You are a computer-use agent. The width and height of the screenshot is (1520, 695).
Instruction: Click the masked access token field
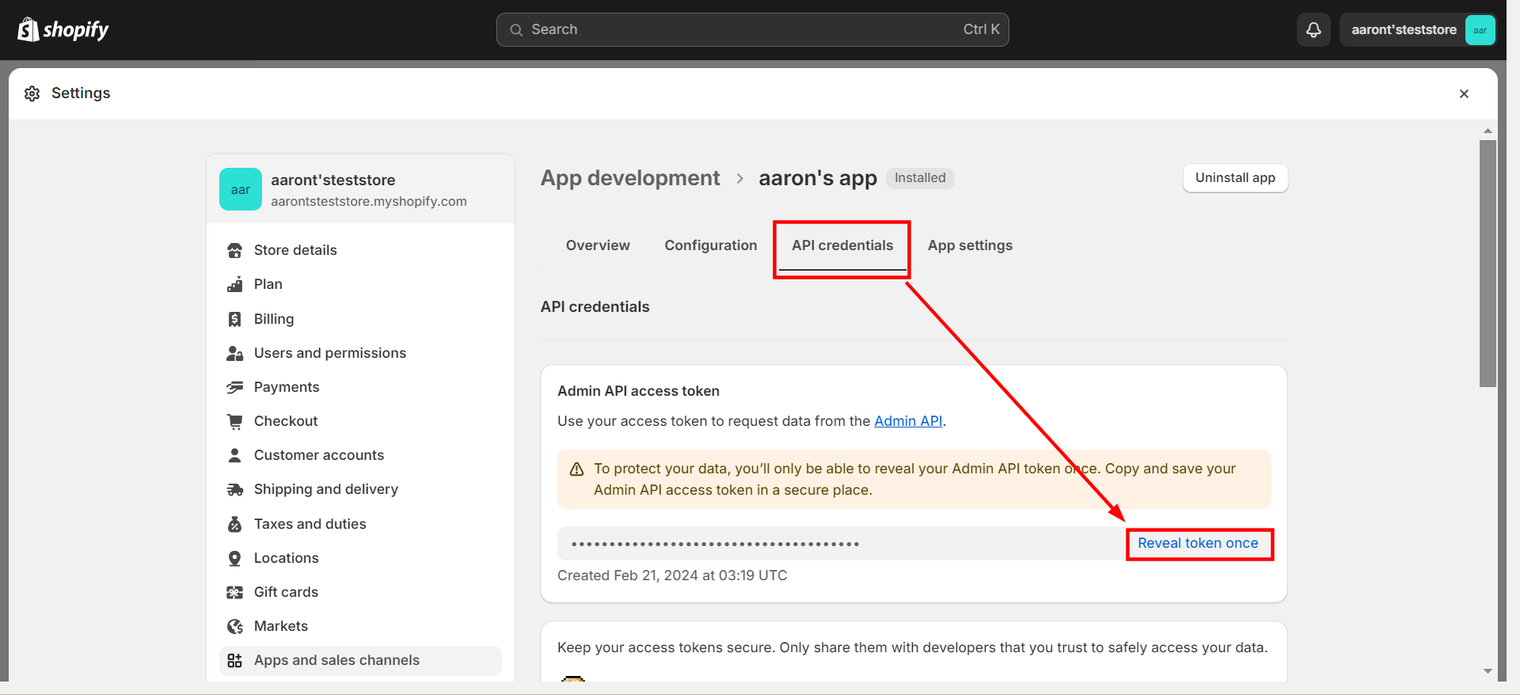point(842,544)
